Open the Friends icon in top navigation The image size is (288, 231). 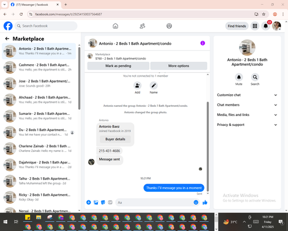click(142, 26)
